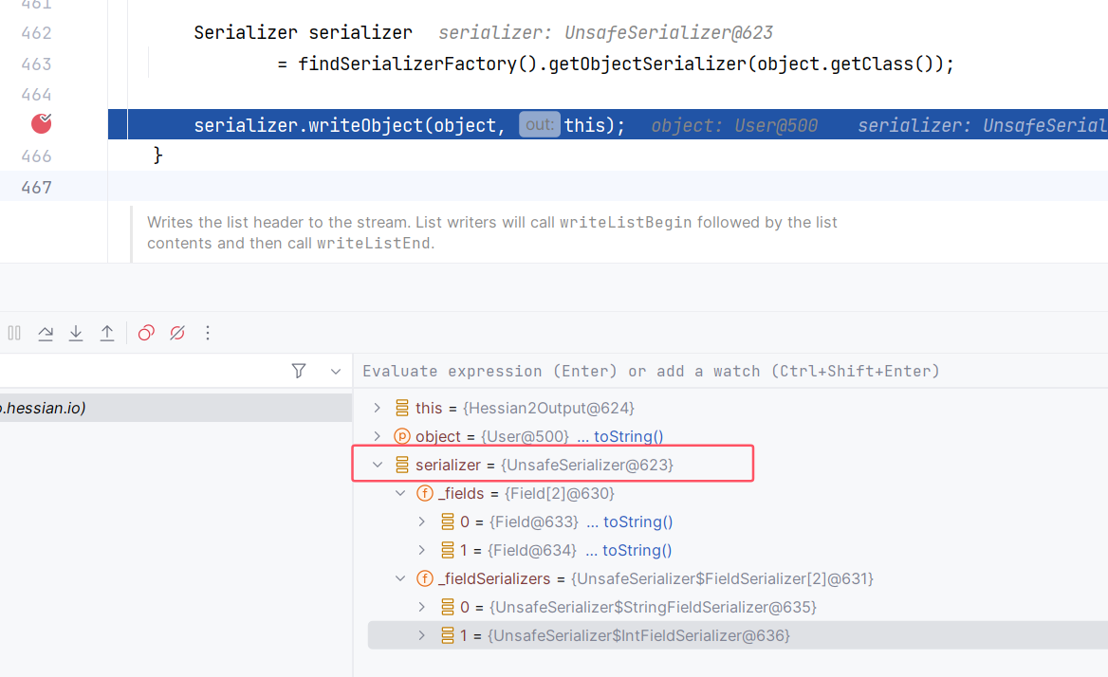This screenshot has height=677, width=1108.
Task: Open the View Breakpoints dialog
Action: click(146, 333)
